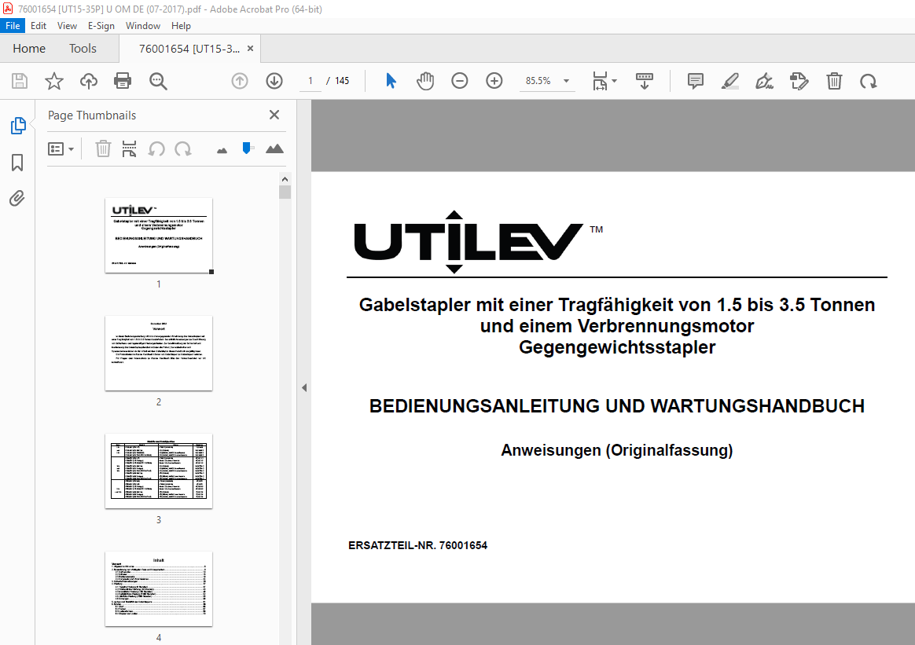Open the zoom level 85.5% dropdown

click(x=566, y=81)
